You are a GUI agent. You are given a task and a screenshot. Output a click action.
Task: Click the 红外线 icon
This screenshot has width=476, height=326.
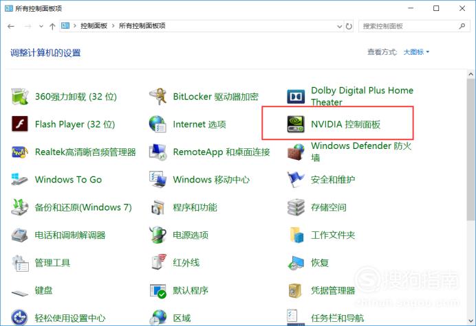pos(159,262)
